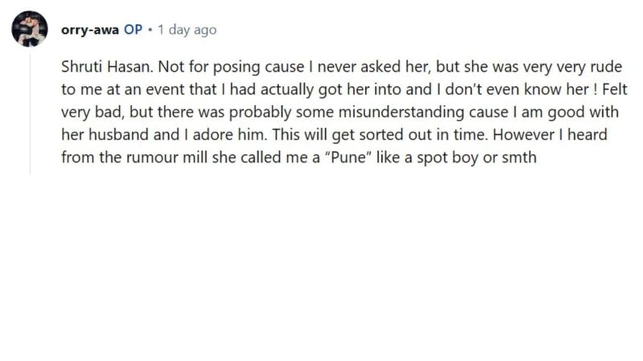Open the orry-awa username profile link
This screenshot has width=643, height=361.
(x=90, y=30)
